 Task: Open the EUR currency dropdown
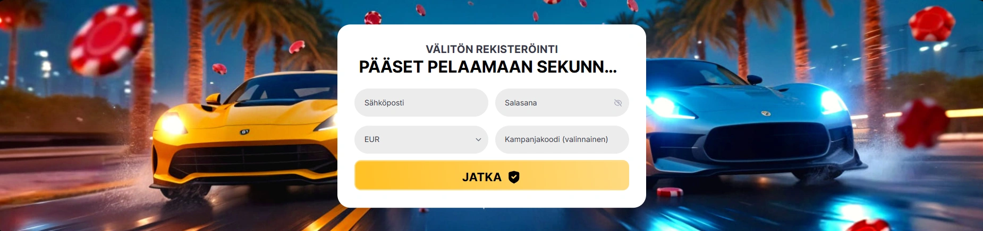coord(421,139)
